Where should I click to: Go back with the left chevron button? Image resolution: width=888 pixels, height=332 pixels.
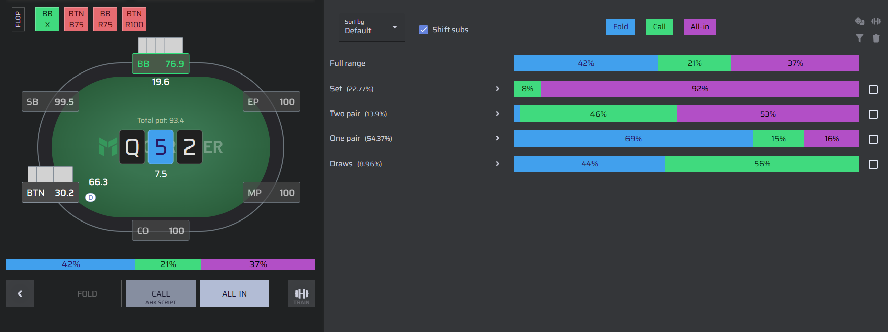click(20, 293)
